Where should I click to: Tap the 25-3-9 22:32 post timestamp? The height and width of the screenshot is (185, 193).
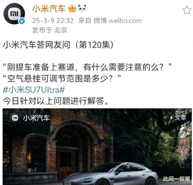coord(53,21)
